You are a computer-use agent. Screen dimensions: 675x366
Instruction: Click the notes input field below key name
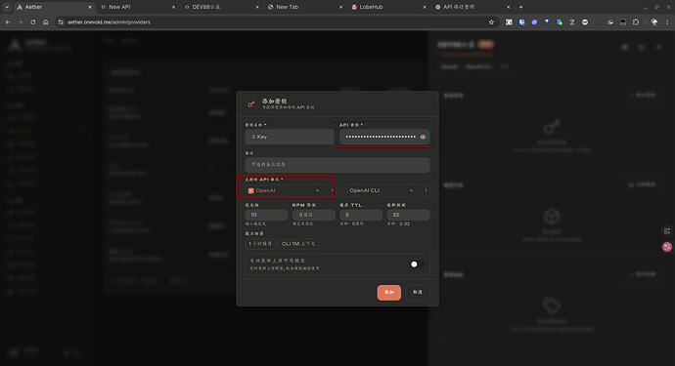point(337,165)
